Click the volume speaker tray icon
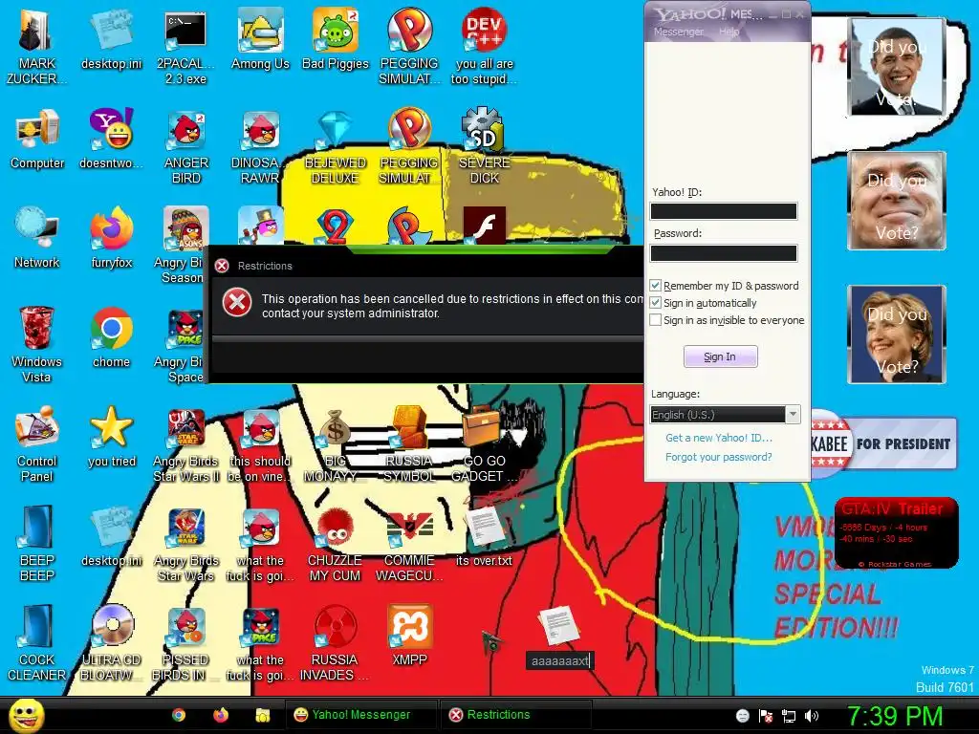The height and width of the screenshot is (734, 979). click(812, 716)
